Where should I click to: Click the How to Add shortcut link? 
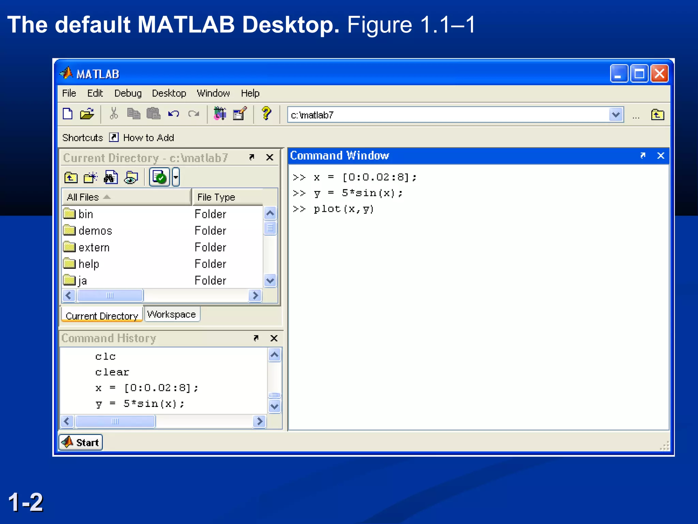[149, 137]
